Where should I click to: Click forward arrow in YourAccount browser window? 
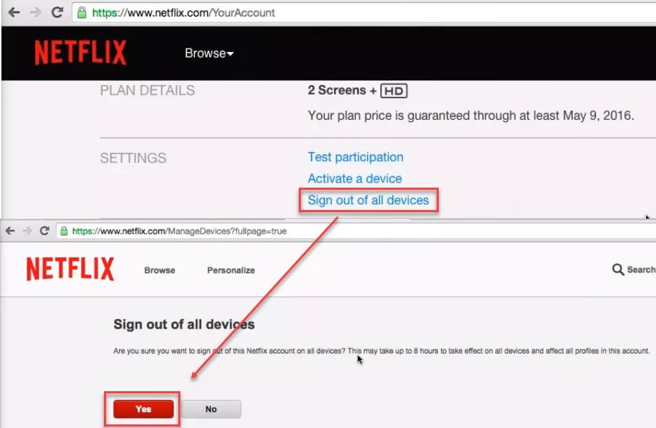pyautogui.click(x=35, y=12)
